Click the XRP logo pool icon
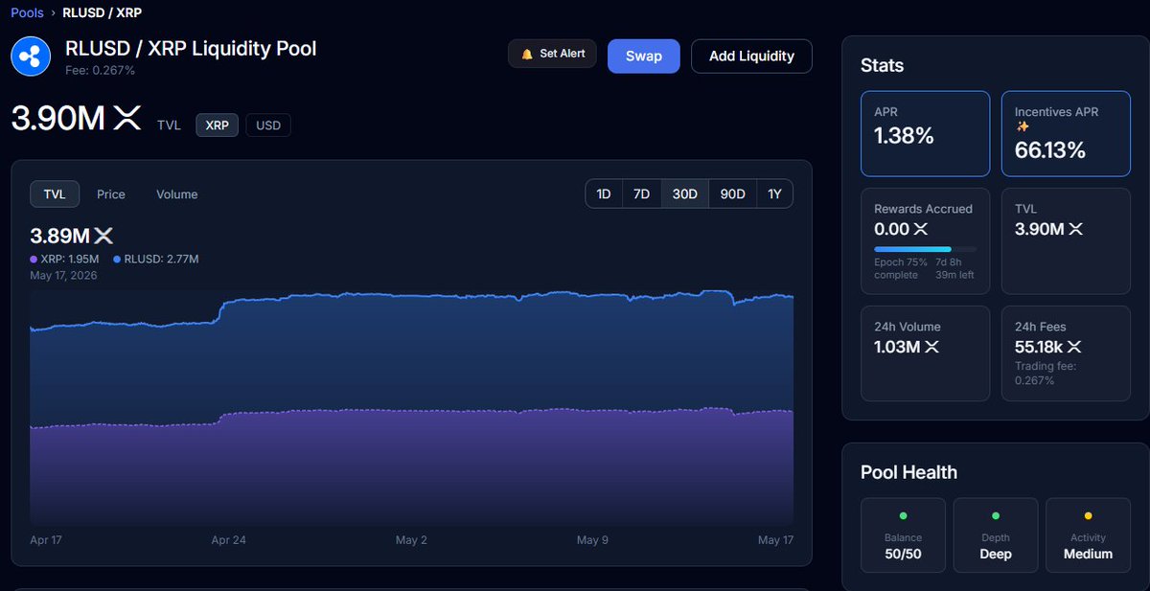This screenshot has height=591, width=1150. (x=31, y=57)
